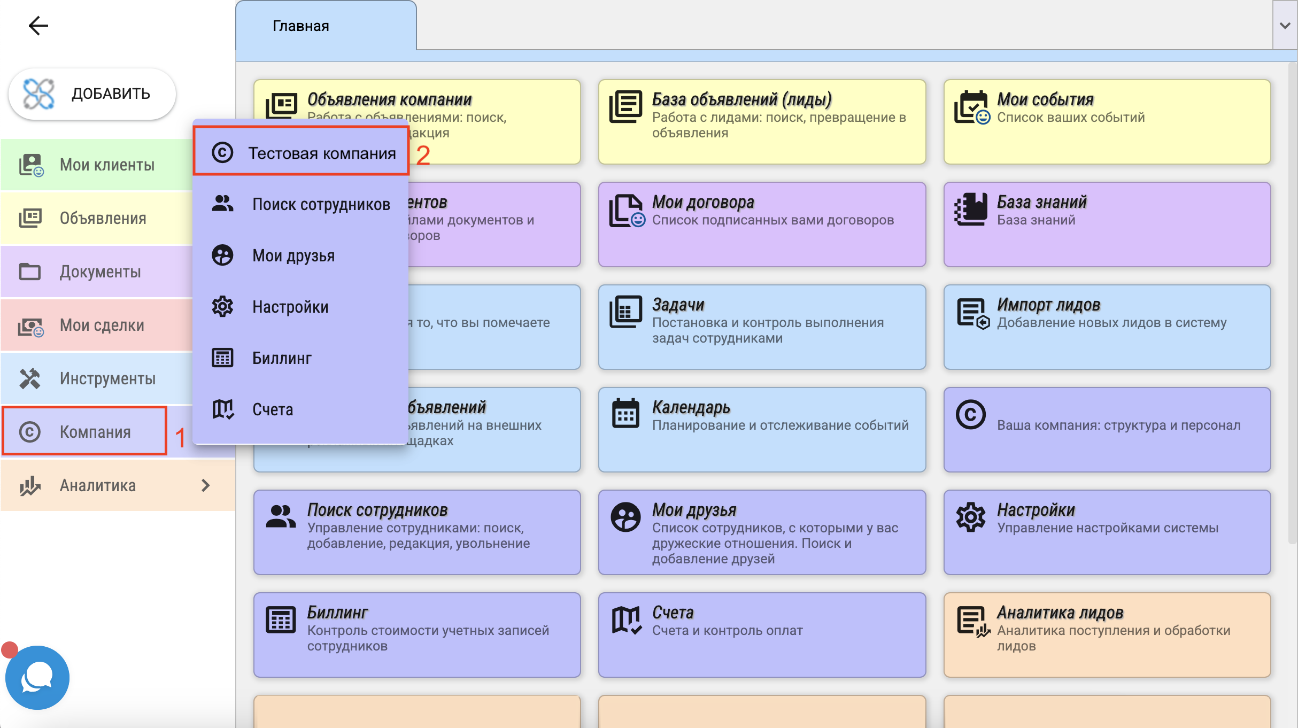Click the Мои друзья card face icon
The height and width of the screenshot is (728, 1298).
click(625, 517)
